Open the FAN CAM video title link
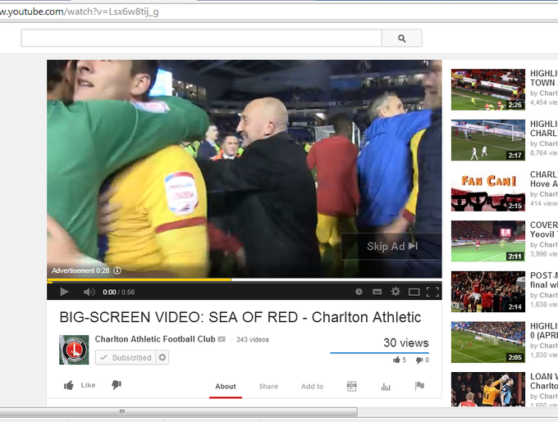 pos(544,179)
